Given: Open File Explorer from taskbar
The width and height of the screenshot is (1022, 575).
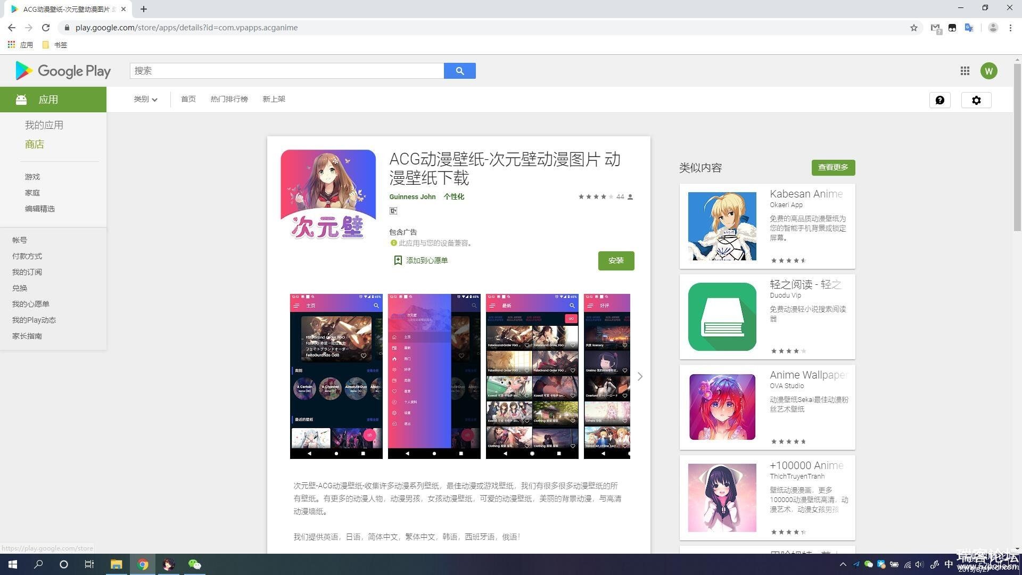Looking at the screenshot, I should point(116,564).
